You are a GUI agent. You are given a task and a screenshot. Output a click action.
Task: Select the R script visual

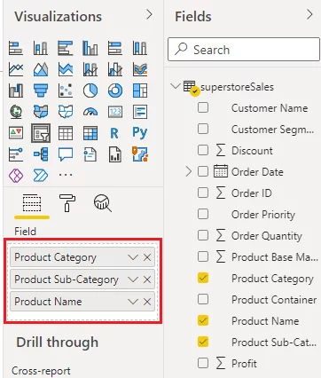pos(114,133)
